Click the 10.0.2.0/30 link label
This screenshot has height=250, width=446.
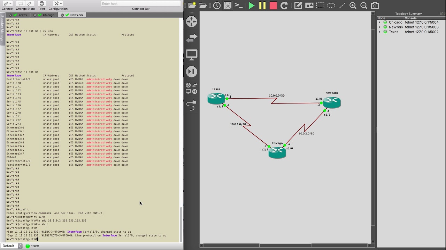[x=307, y=134]
